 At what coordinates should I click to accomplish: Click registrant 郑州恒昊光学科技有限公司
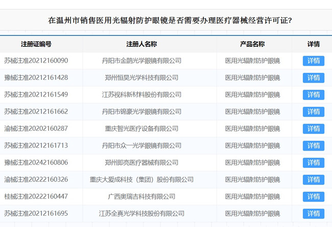[141, 78]
